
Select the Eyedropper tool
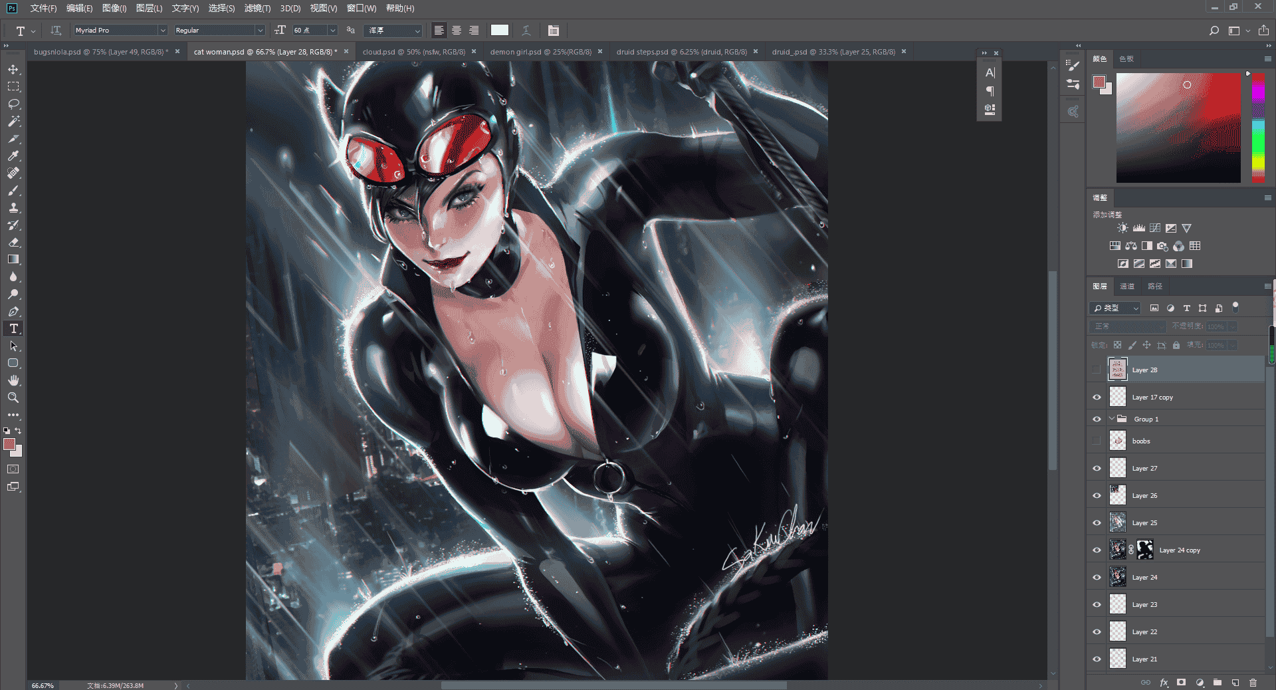click(x=13, y=156)
